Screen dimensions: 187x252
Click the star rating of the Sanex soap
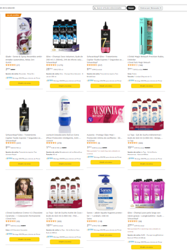coord(92,221)
